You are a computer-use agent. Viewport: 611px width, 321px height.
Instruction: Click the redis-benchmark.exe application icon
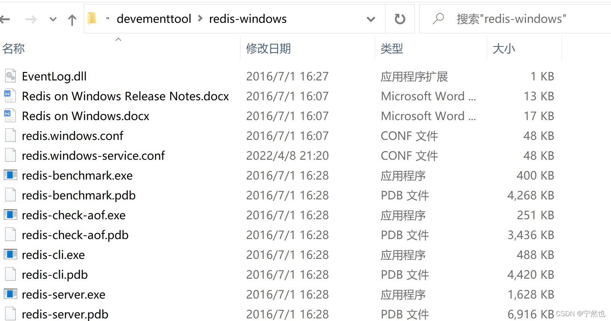pyautogui.click(x=10, y=175)
